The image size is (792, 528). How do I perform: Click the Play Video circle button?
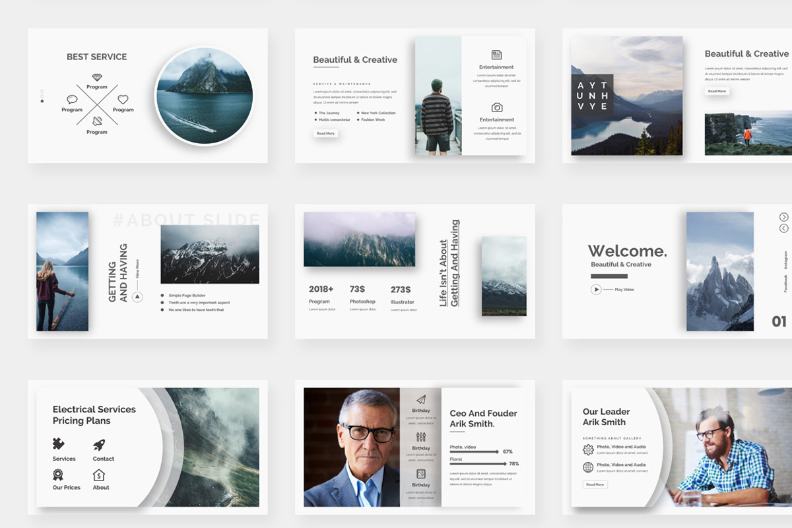coord(596,289)
